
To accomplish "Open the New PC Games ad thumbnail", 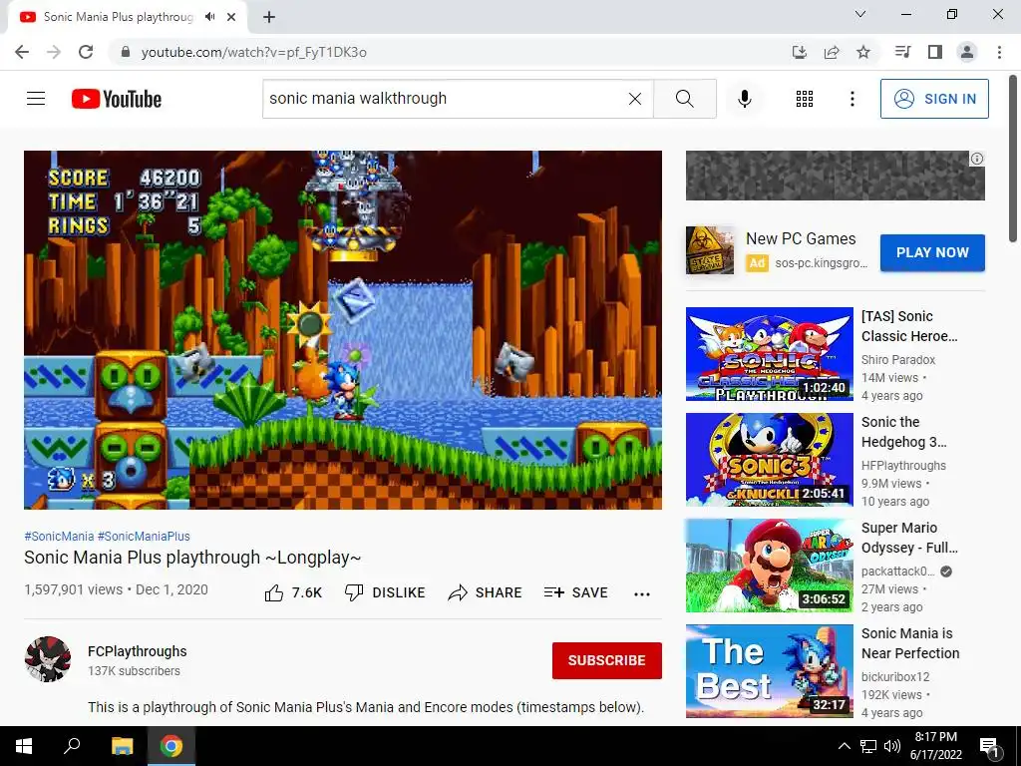I will coord(710,250).
